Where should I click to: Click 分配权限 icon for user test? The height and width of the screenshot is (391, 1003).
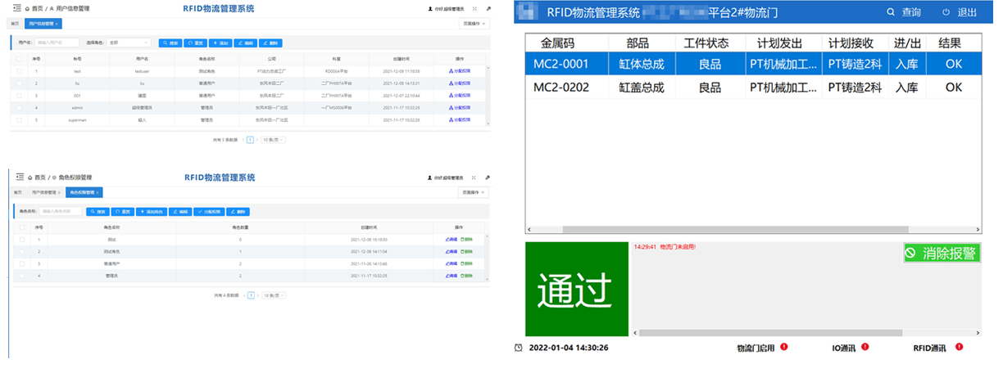(x=451, y=71)
